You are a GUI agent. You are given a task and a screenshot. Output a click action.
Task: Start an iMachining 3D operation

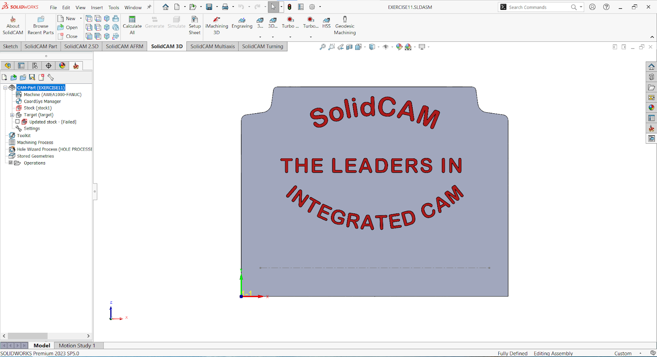(216, 25)
